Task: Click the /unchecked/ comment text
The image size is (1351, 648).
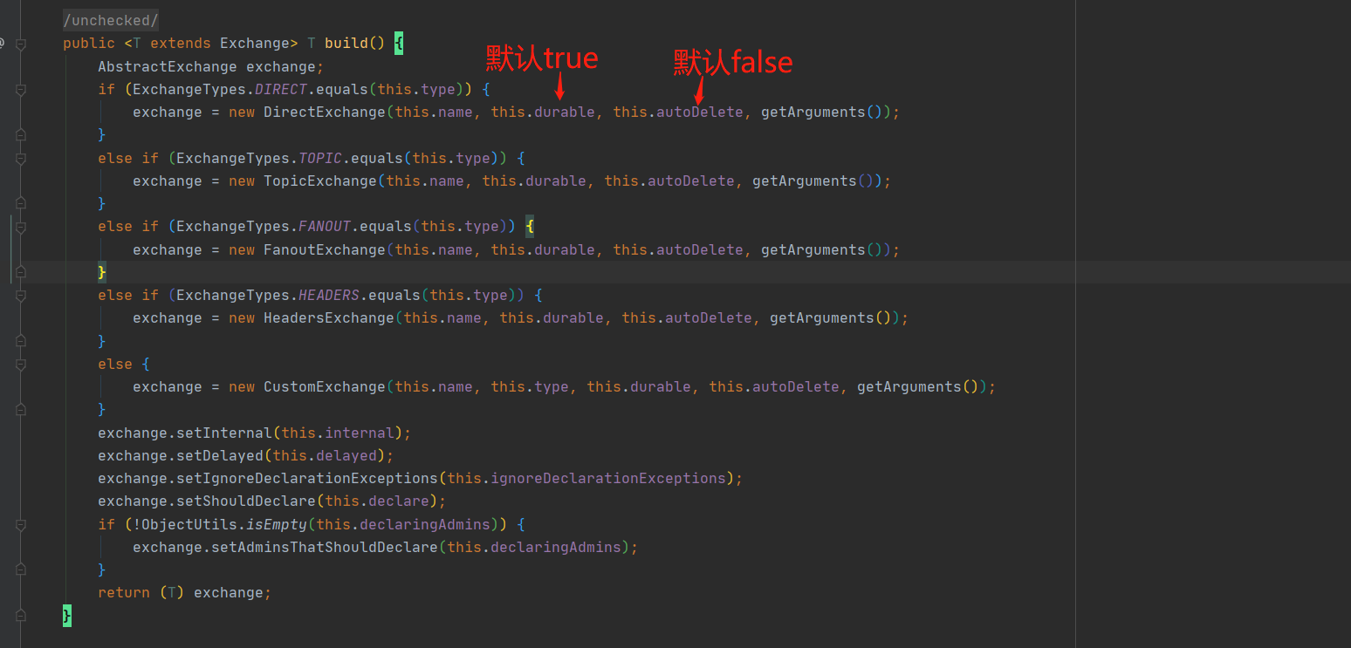Action: [x=111, y=20]
